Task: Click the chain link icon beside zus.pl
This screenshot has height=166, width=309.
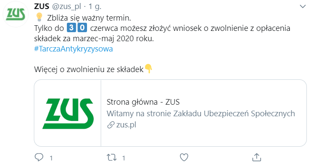Action: click(111, 125)
